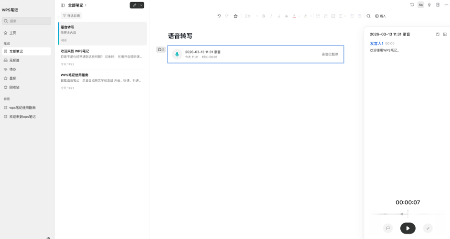
Task: Open the more options ellipsis menu
Action: coord(446,4)
